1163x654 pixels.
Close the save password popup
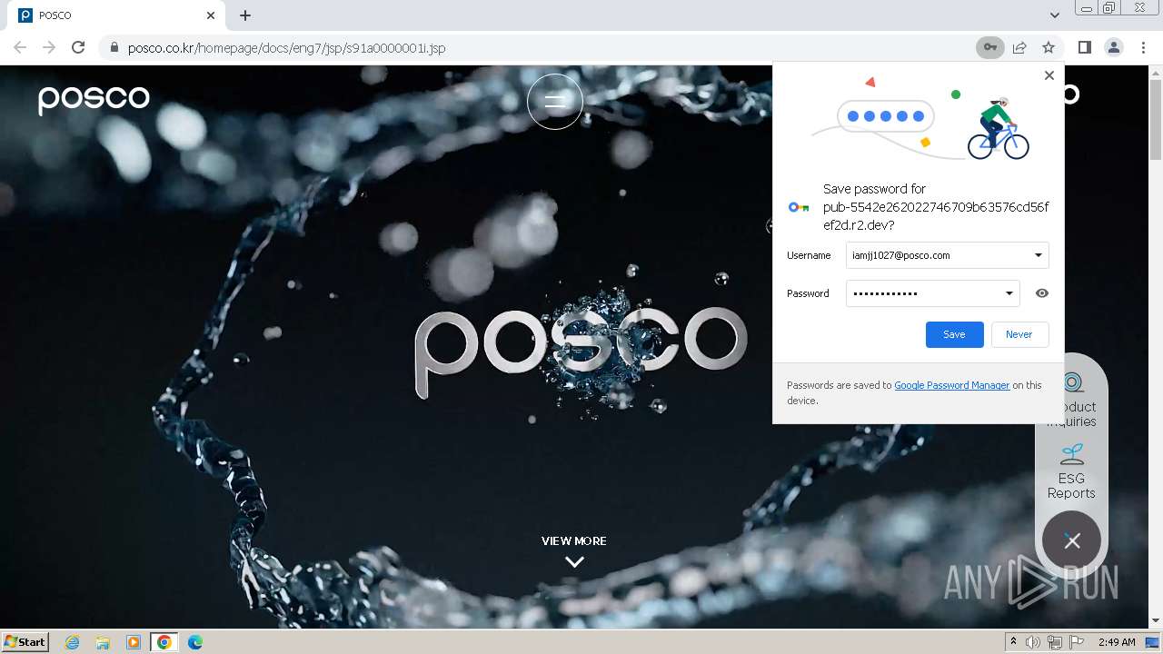pyautogui.click(x=1049, y=75)
